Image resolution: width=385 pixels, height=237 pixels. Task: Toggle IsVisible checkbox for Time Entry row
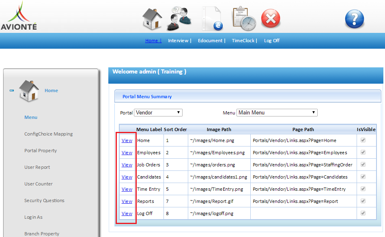pos(363,189)
